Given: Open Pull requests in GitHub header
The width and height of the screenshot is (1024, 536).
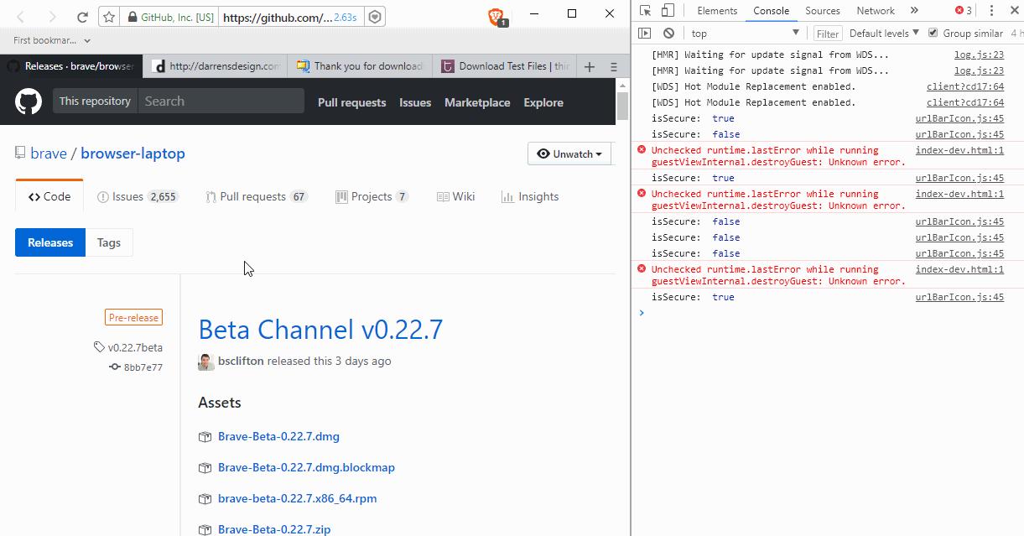Looking at the screenshot, I should 351,102.
